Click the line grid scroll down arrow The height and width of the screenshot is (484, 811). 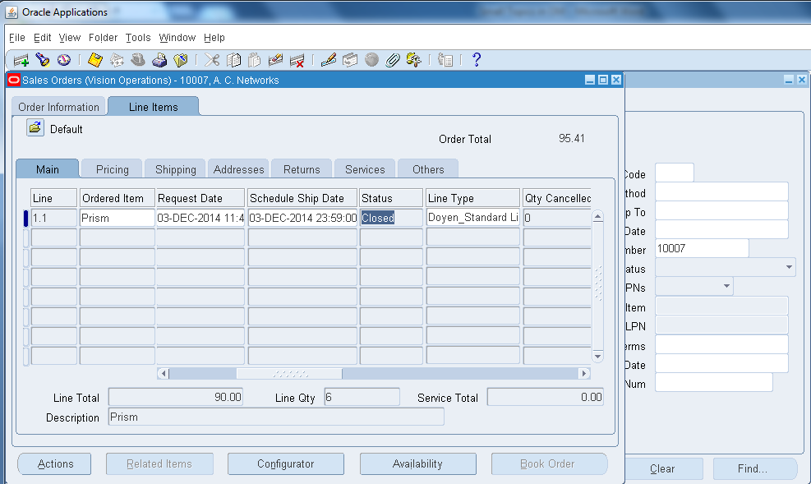point(598,357)
